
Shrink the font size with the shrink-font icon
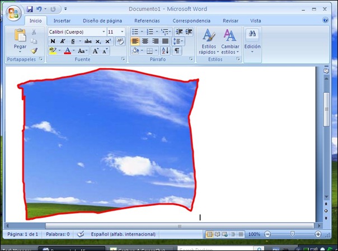pos(105,51)
